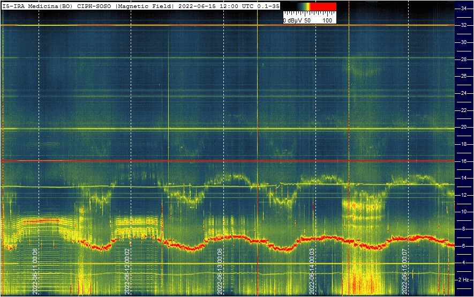Select the 16 tick on frequency axis
474x297 pixels.
(464, 161)
